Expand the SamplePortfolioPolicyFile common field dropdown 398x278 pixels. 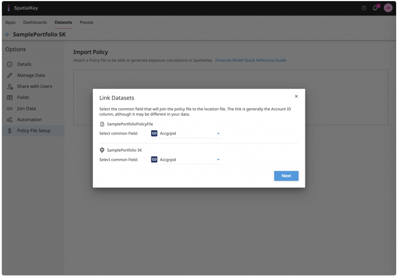(x=218, y=134)
